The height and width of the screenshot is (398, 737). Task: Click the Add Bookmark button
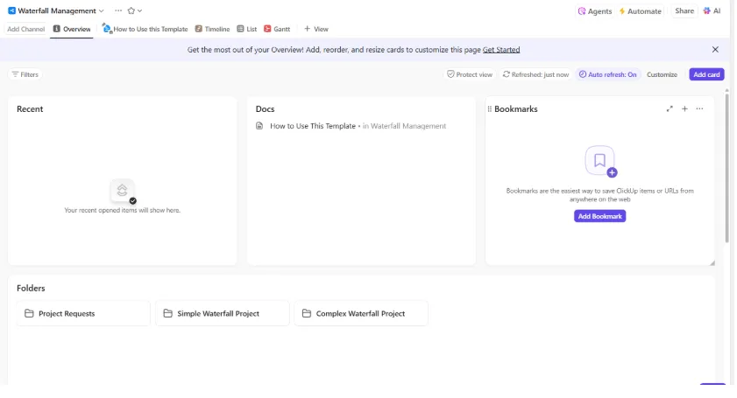599,216
